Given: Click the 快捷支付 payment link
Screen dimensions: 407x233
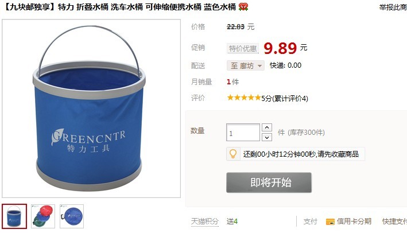Looking at the screenshot, I should coord(394,222).
